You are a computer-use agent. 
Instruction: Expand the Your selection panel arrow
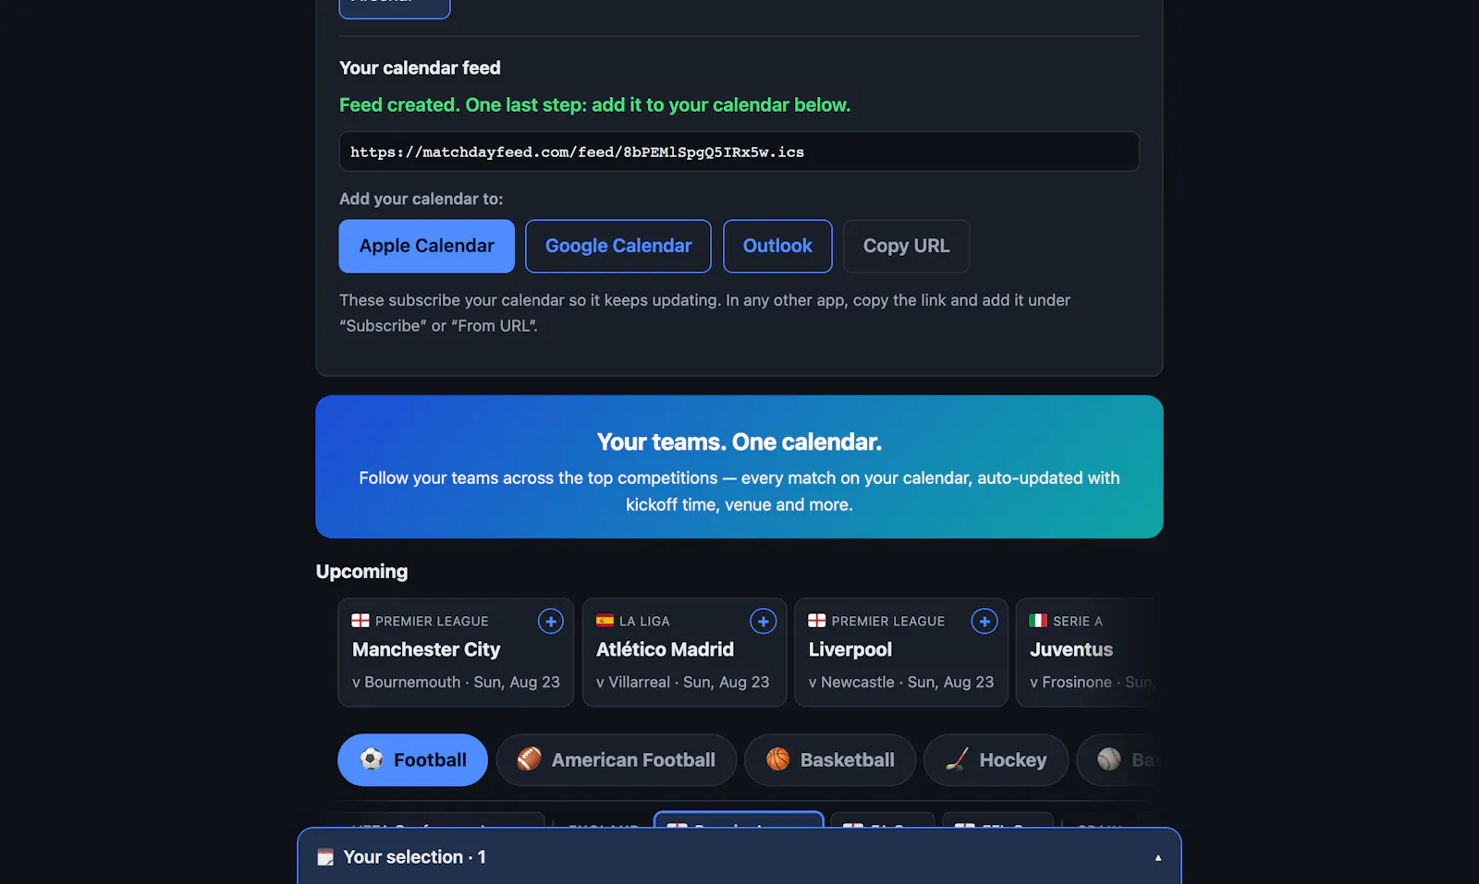[1157, 857]
